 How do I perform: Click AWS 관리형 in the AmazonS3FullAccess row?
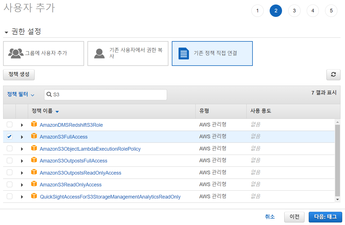(x=213, y=137)
